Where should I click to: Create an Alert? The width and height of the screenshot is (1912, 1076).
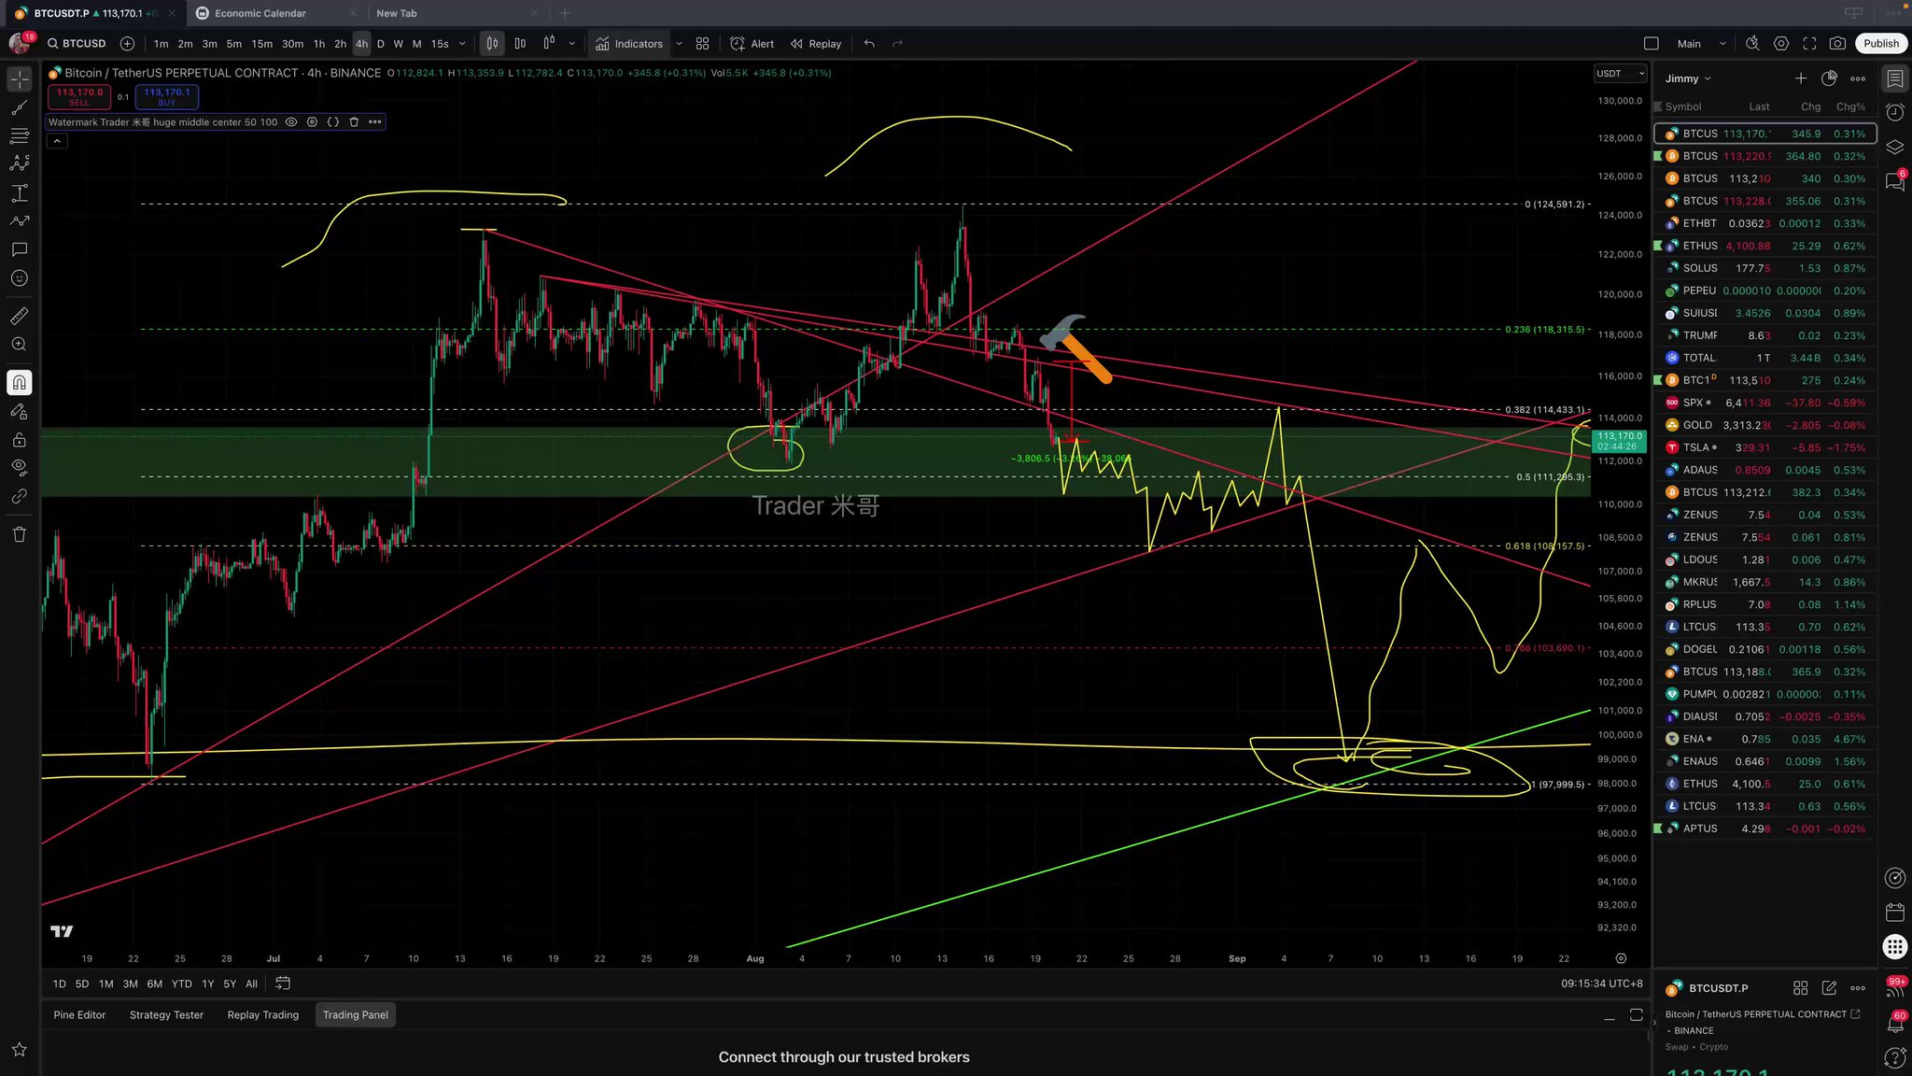tap(752, 44)
